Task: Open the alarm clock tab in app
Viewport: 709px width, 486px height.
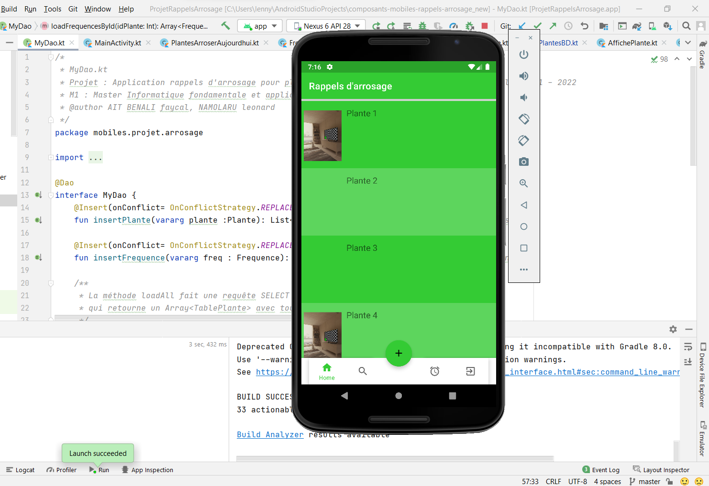Action: click(x=434, y=371)
